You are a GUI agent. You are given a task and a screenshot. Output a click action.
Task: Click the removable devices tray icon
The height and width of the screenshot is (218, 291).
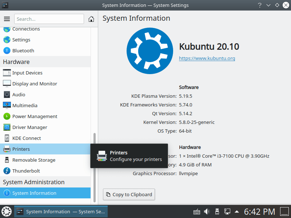coord(217,211)
